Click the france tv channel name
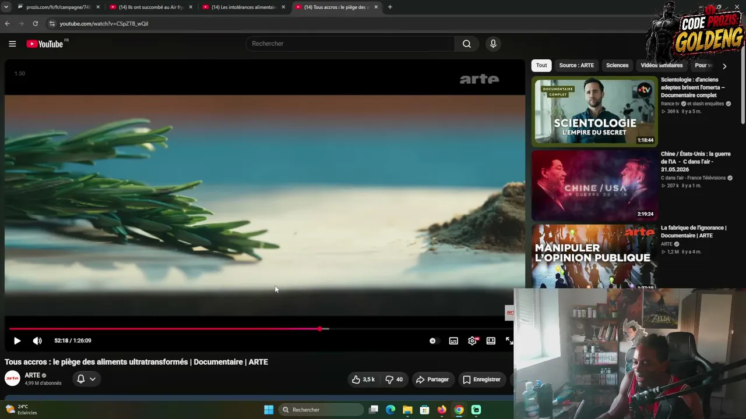This screenshot has width=746, height=419. tap(671, 104)
